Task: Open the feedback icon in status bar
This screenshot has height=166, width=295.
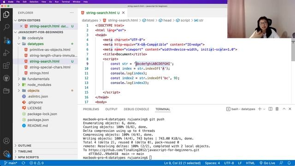Action: 281,163
